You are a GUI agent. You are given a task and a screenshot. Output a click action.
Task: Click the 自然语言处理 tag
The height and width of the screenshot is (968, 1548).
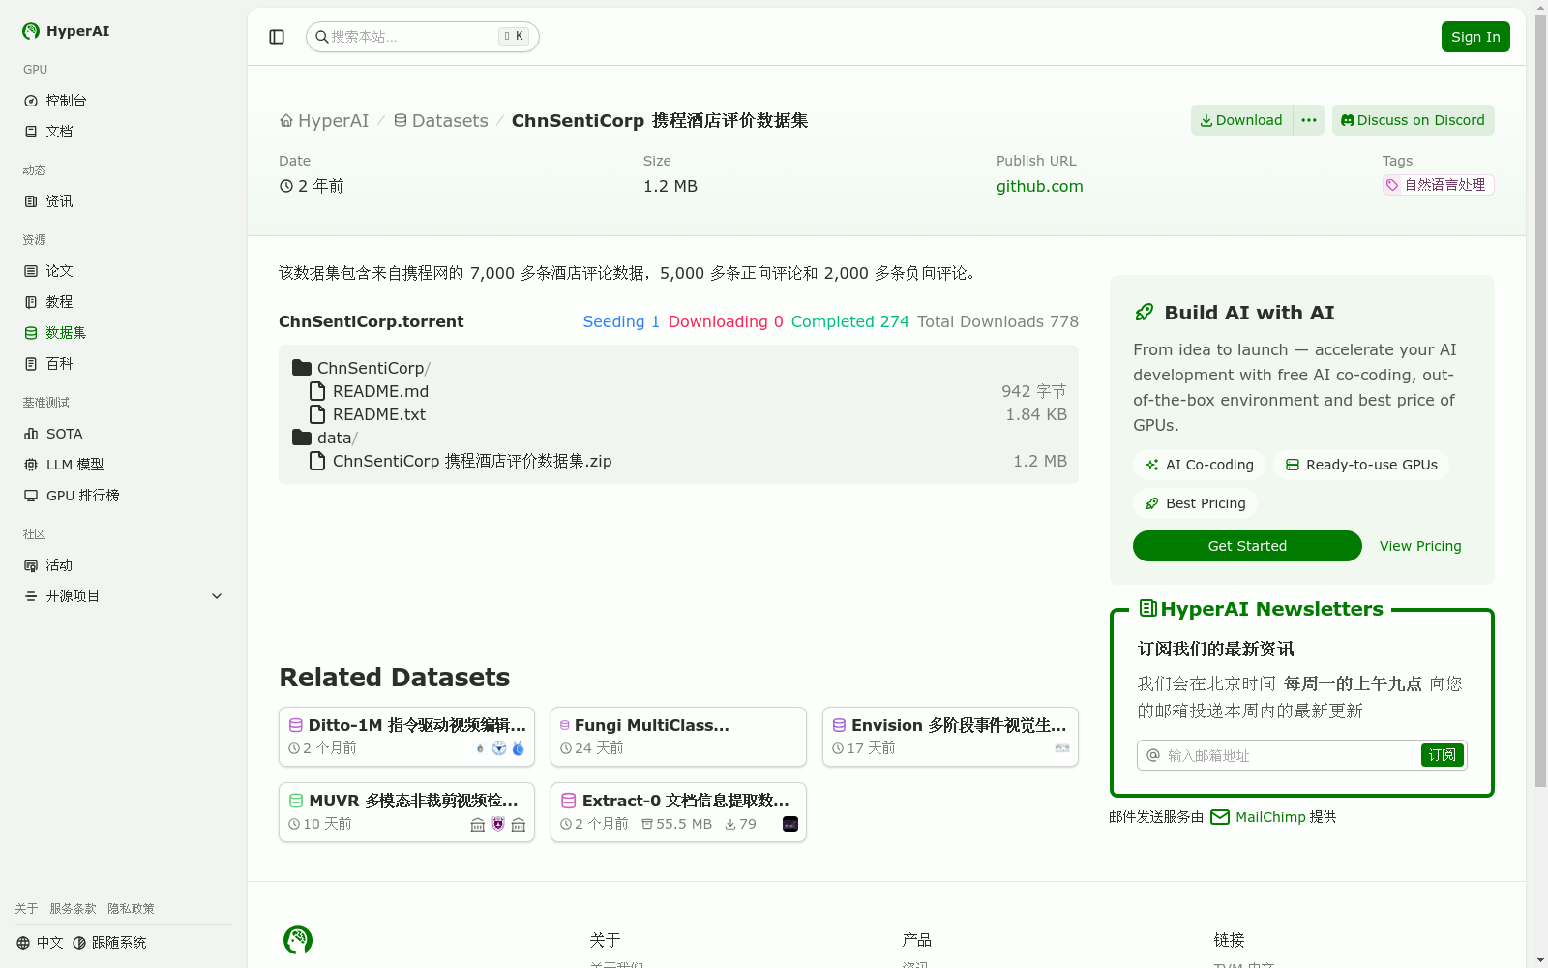click(1438, 185)
